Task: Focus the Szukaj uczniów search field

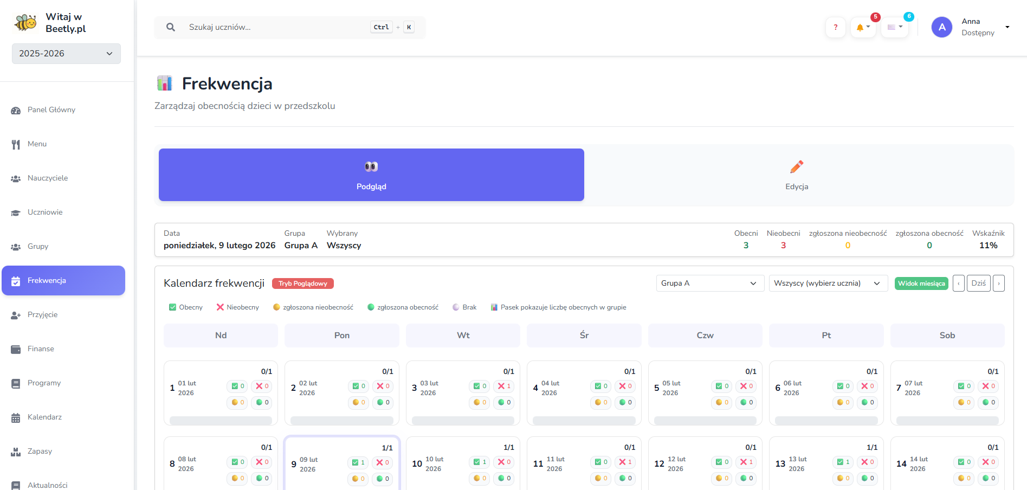Action: coord(276,27)
